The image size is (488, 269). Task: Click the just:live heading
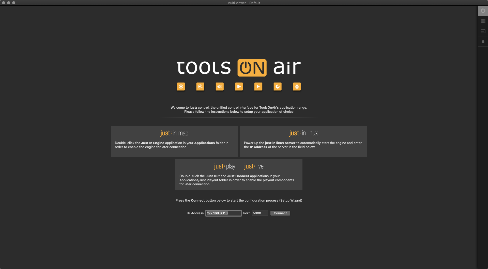pos(254,166)
